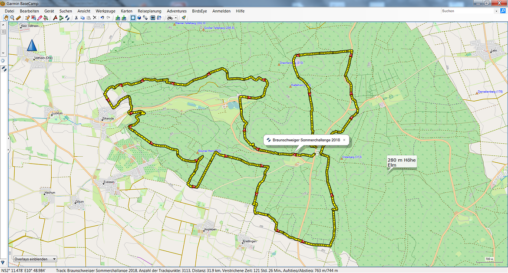Expand the Overlays einblenden dropdown

click(x=35, y=259)
